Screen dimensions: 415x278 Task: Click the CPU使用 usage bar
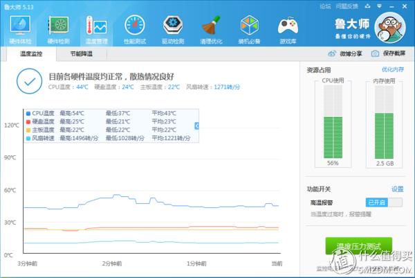(x=333, y=122)
